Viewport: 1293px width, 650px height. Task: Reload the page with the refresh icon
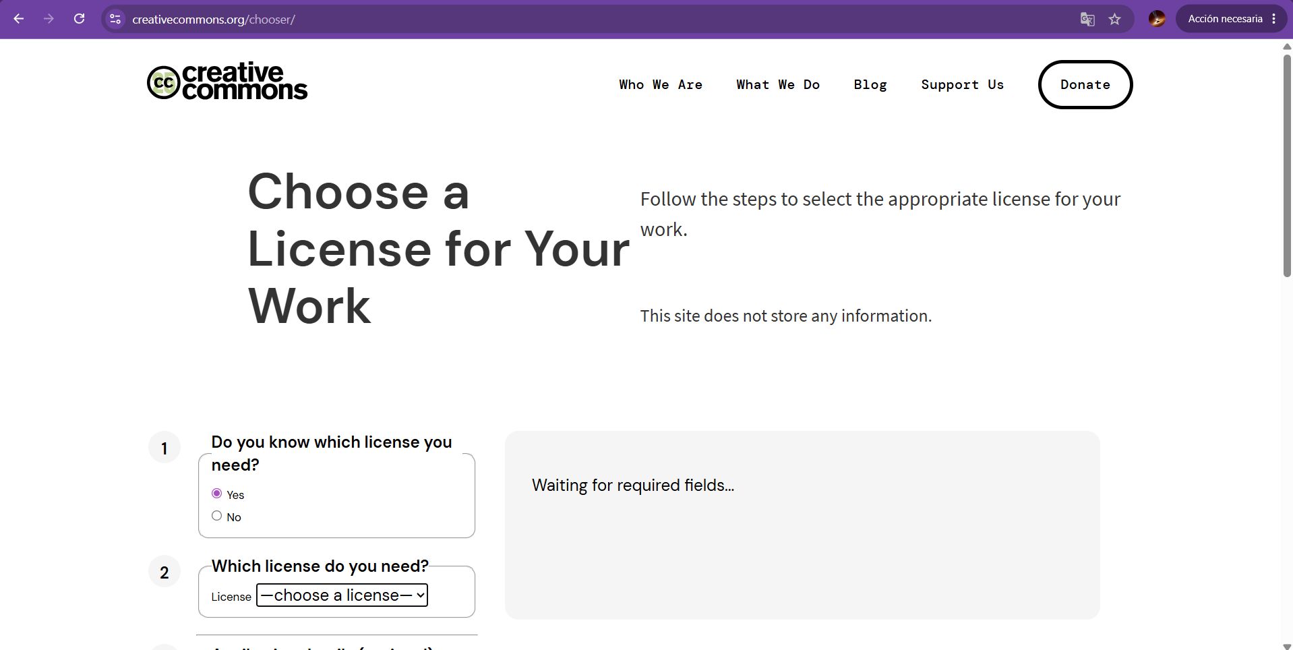(x=79, y=19)
